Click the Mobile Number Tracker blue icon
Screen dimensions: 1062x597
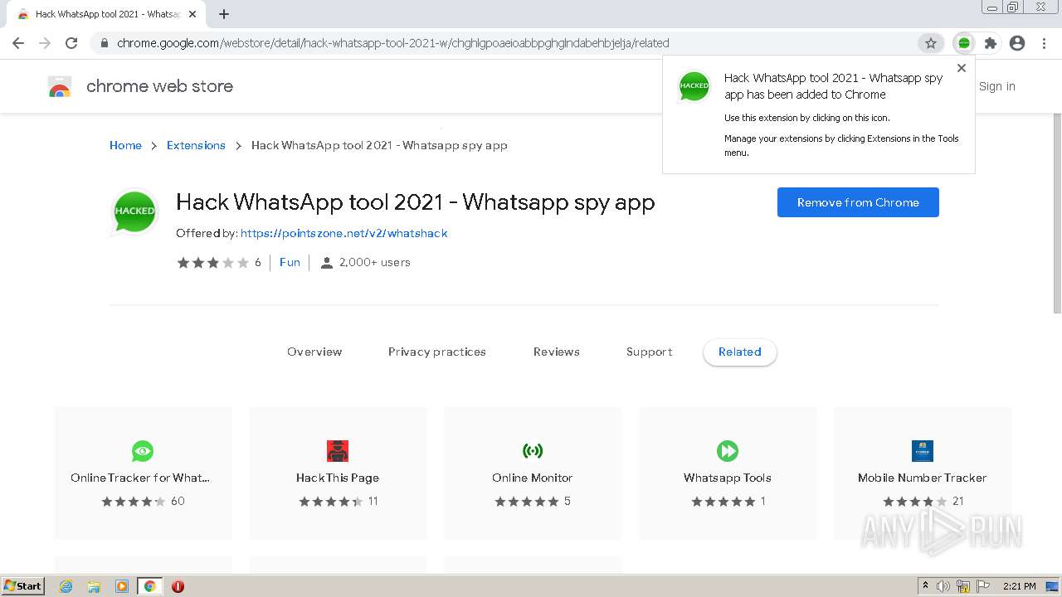(923, 451)
